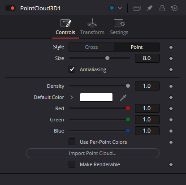Viewport: 186px width, 185px height.
Task: Click the Style keyframe diamond
Action: (171, 47)
